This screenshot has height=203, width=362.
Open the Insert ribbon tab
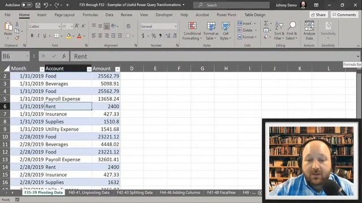(x=41, y=15)
